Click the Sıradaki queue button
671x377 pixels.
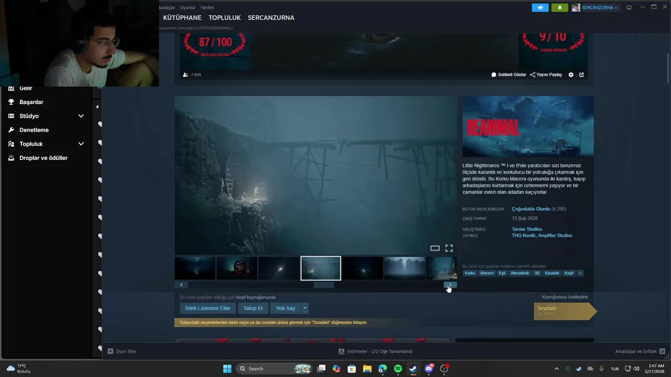click(565, 311)
